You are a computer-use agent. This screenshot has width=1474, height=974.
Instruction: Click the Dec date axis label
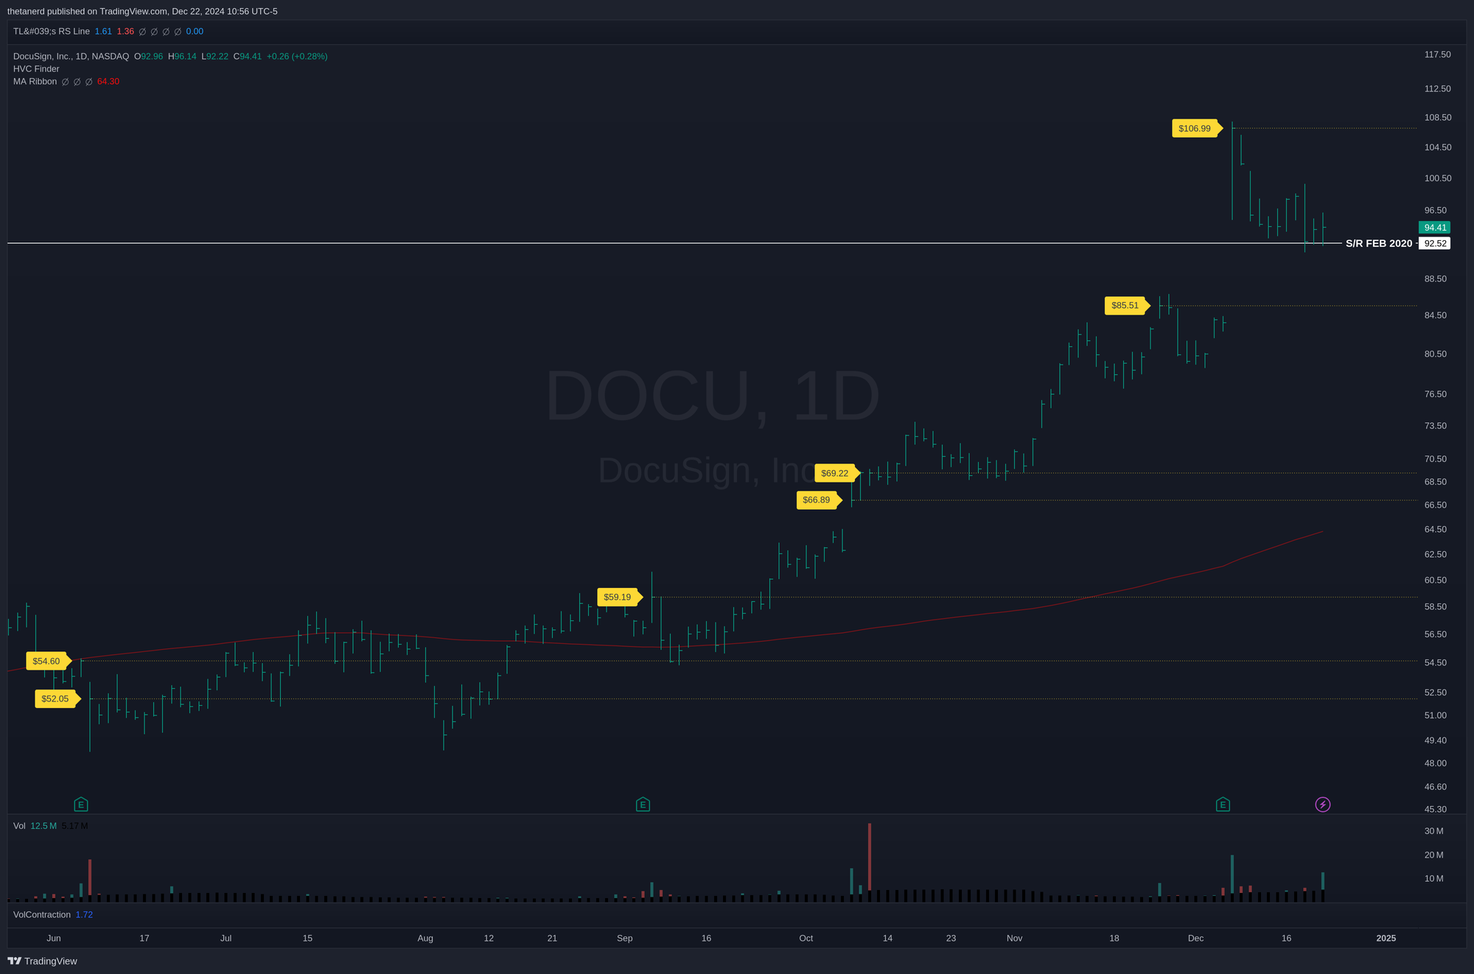tap(1195, 938)
